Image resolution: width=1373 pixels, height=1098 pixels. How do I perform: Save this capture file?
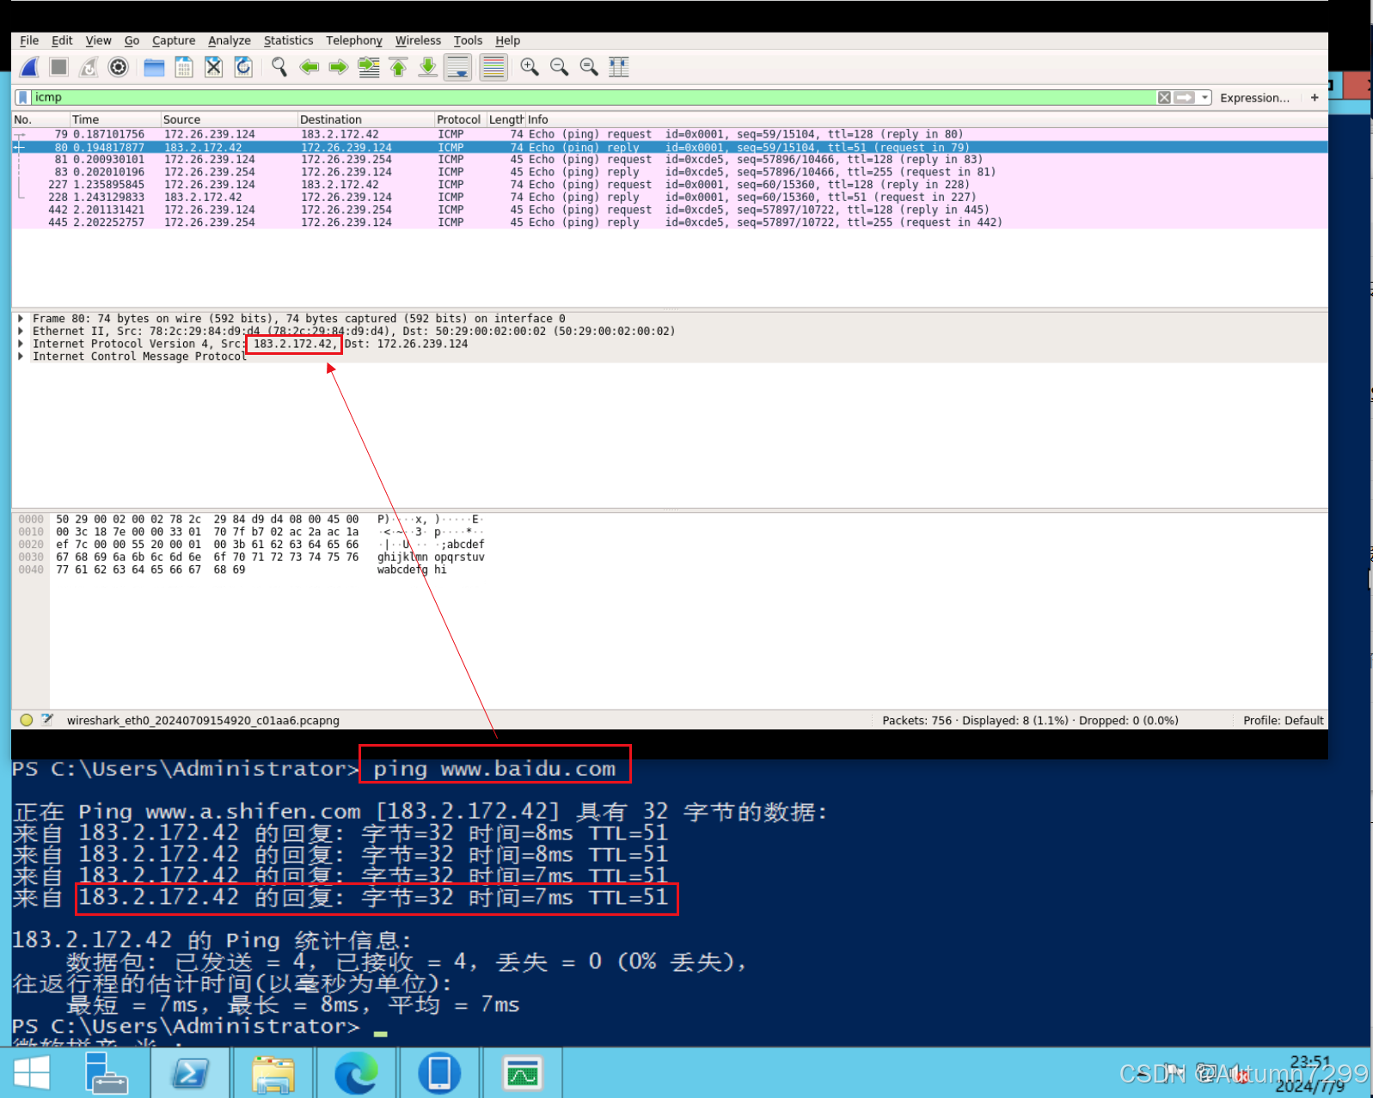coord(184,67)
